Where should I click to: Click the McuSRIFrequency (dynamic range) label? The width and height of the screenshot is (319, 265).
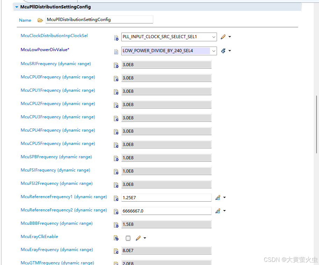pos(56,64)
